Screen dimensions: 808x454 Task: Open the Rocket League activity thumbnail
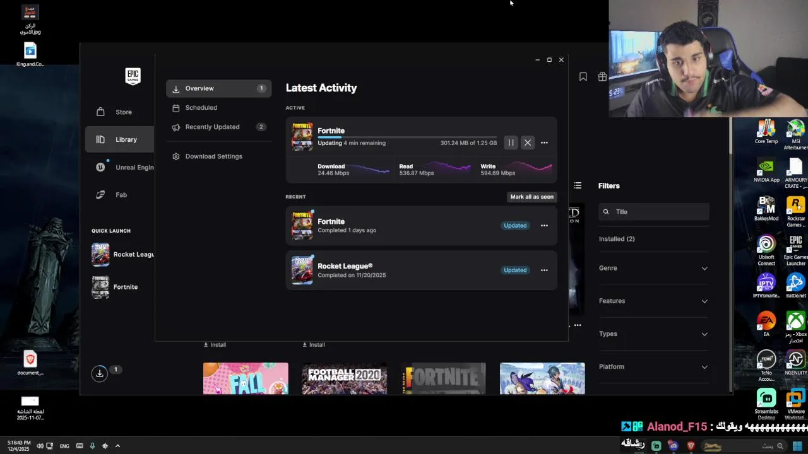tap(302, 270)
